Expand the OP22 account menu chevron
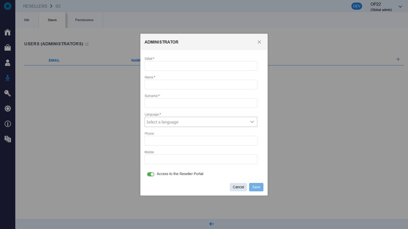The height and width of the screenshot is (229, 408). (x=400, y=7)
